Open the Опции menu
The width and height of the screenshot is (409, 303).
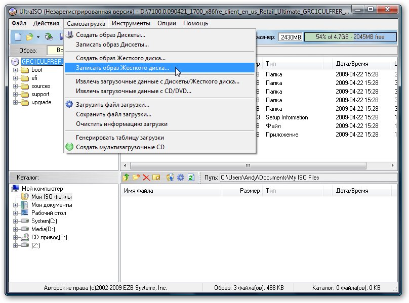(x=167, y=23)
